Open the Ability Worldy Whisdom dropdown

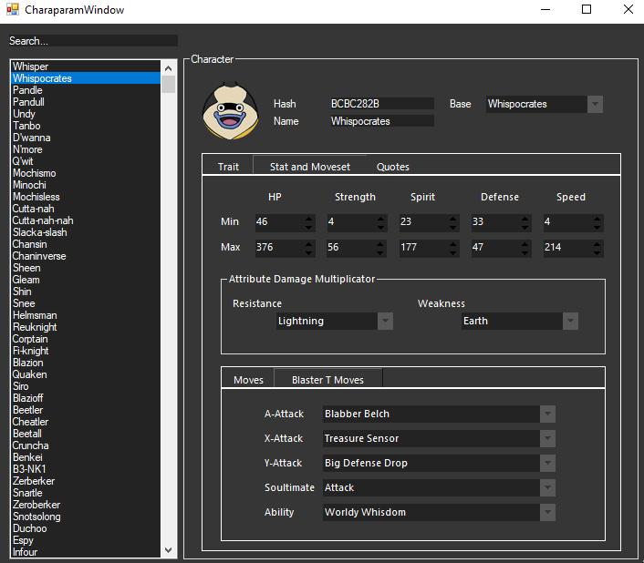pyautogui.click(x=547, y=512)
